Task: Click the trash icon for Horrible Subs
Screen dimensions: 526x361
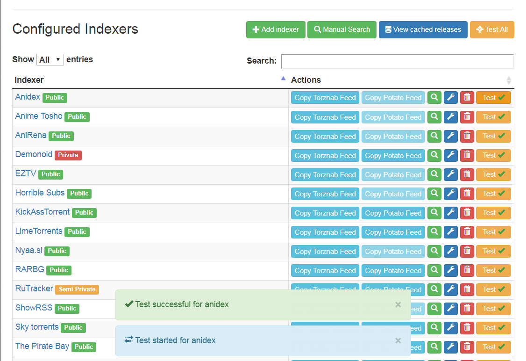Action: click(467, 194)
